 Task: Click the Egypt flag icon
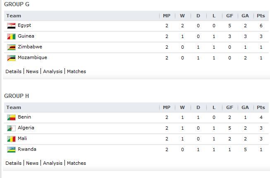pos(11,26)
